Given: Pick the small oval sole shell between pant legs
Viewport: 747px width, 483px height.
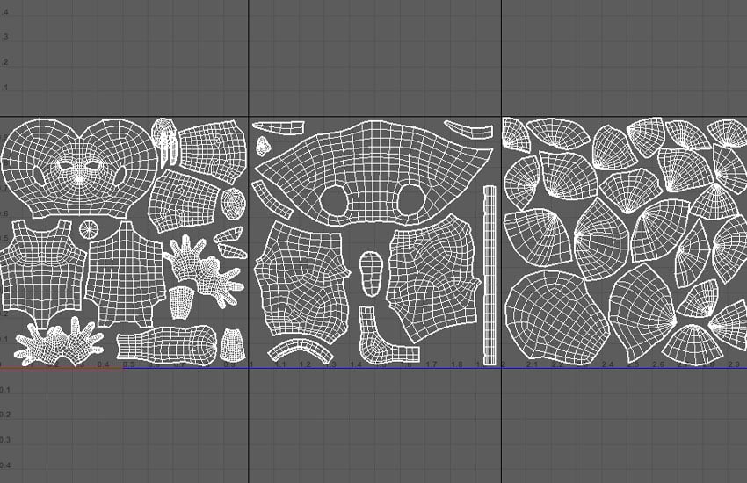Looking at the screenshot, I should point(371,274).
